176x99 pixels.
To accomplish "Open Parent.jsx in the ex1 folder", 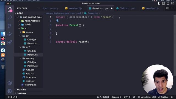I will click(x=32, y=43).
